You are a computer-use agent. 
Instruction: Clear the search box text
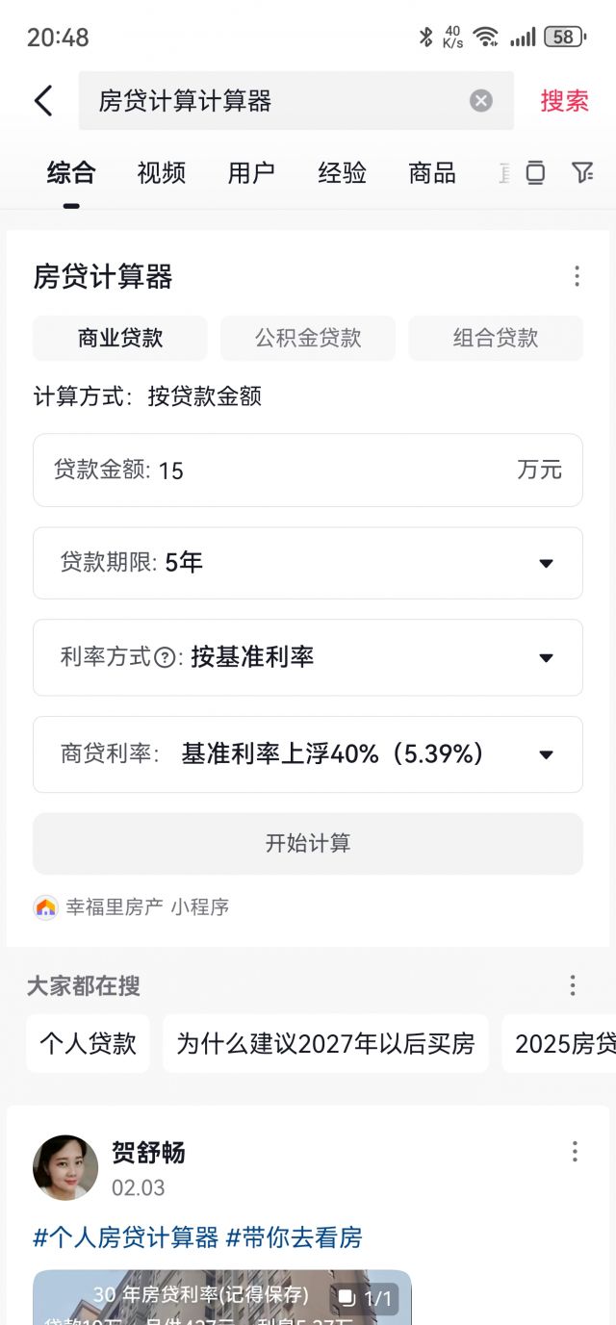pyautogui.click(x=481, y=100)
